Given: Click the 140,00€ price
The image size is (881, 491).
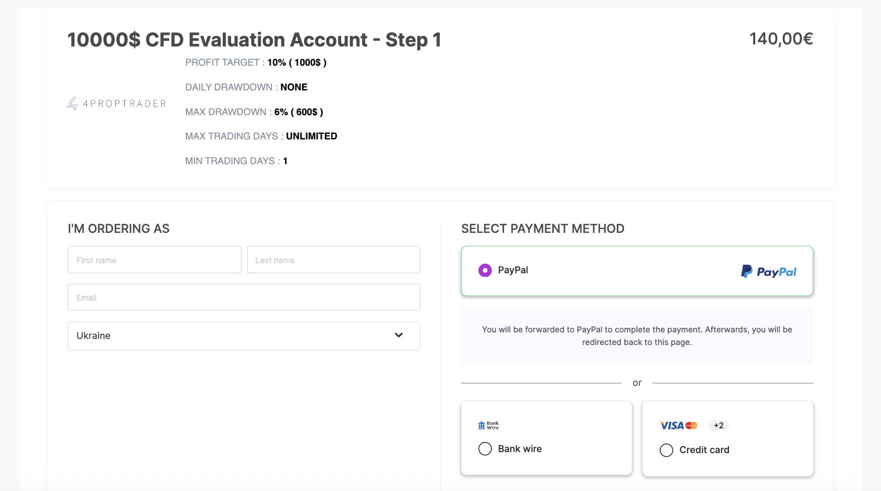Looking at the screenshot, I should tap(781, 39).
